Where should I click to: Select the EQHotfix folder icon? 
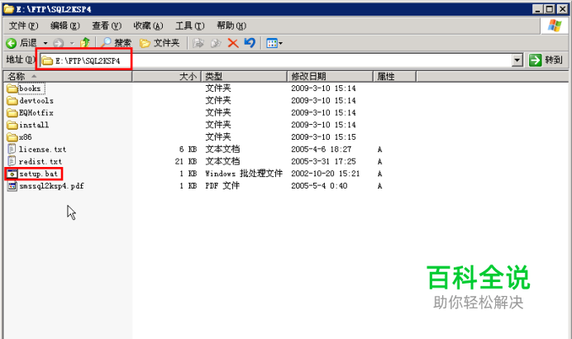click(x=12, y=112)
